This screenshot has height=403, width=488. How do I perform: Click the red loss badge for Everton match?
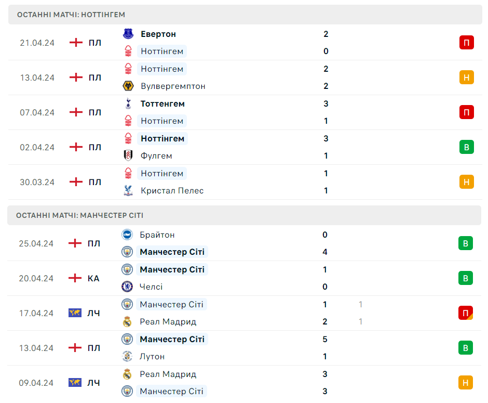tap(466, 43)
